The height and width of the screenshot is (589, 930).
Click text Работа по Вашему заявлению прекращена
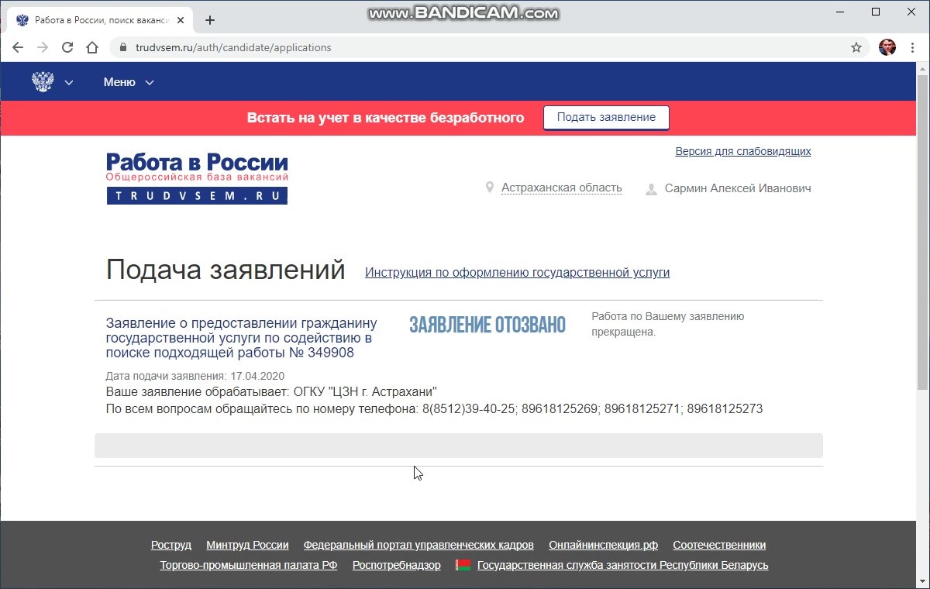pyautogui.click(x=668, y=324)
